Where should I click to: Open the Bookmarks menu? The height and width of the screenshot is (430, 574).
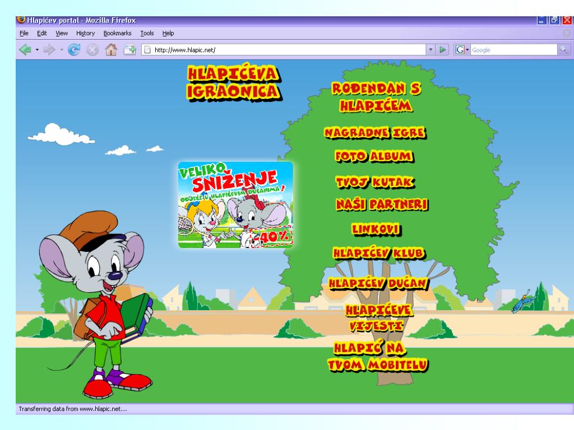point(117,33)
